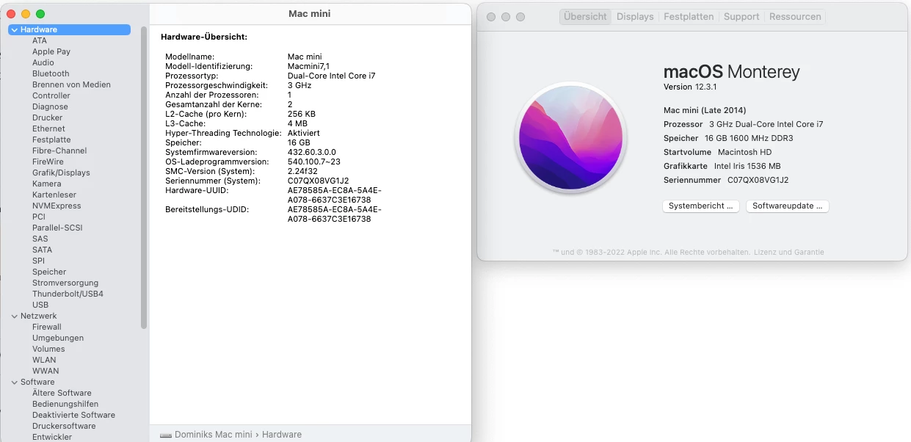Select Festplatte in the sidebar

[51, 140]
